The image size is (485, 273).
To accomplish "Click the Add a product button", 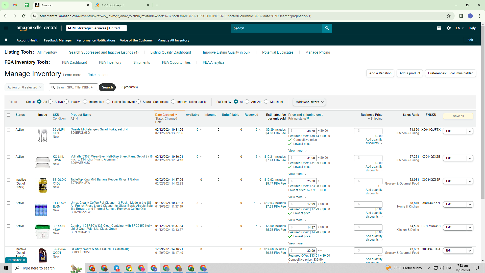I will point(410,73).
